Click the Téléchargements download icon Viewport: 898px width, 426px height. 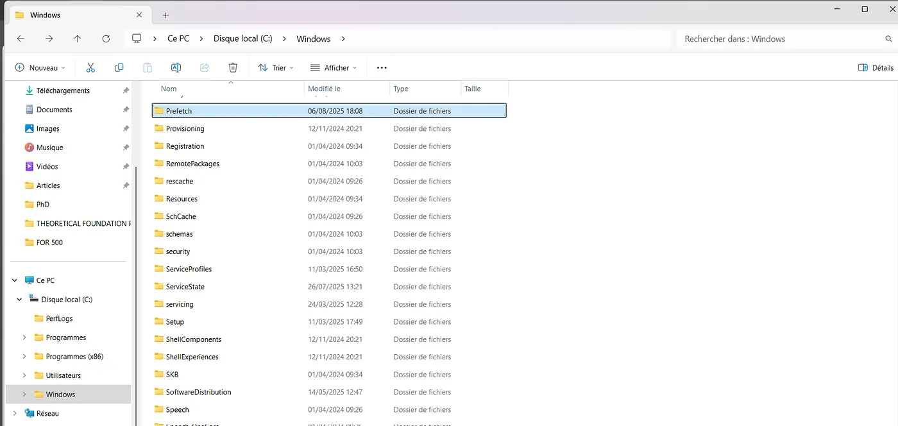(x=29, y=90)
